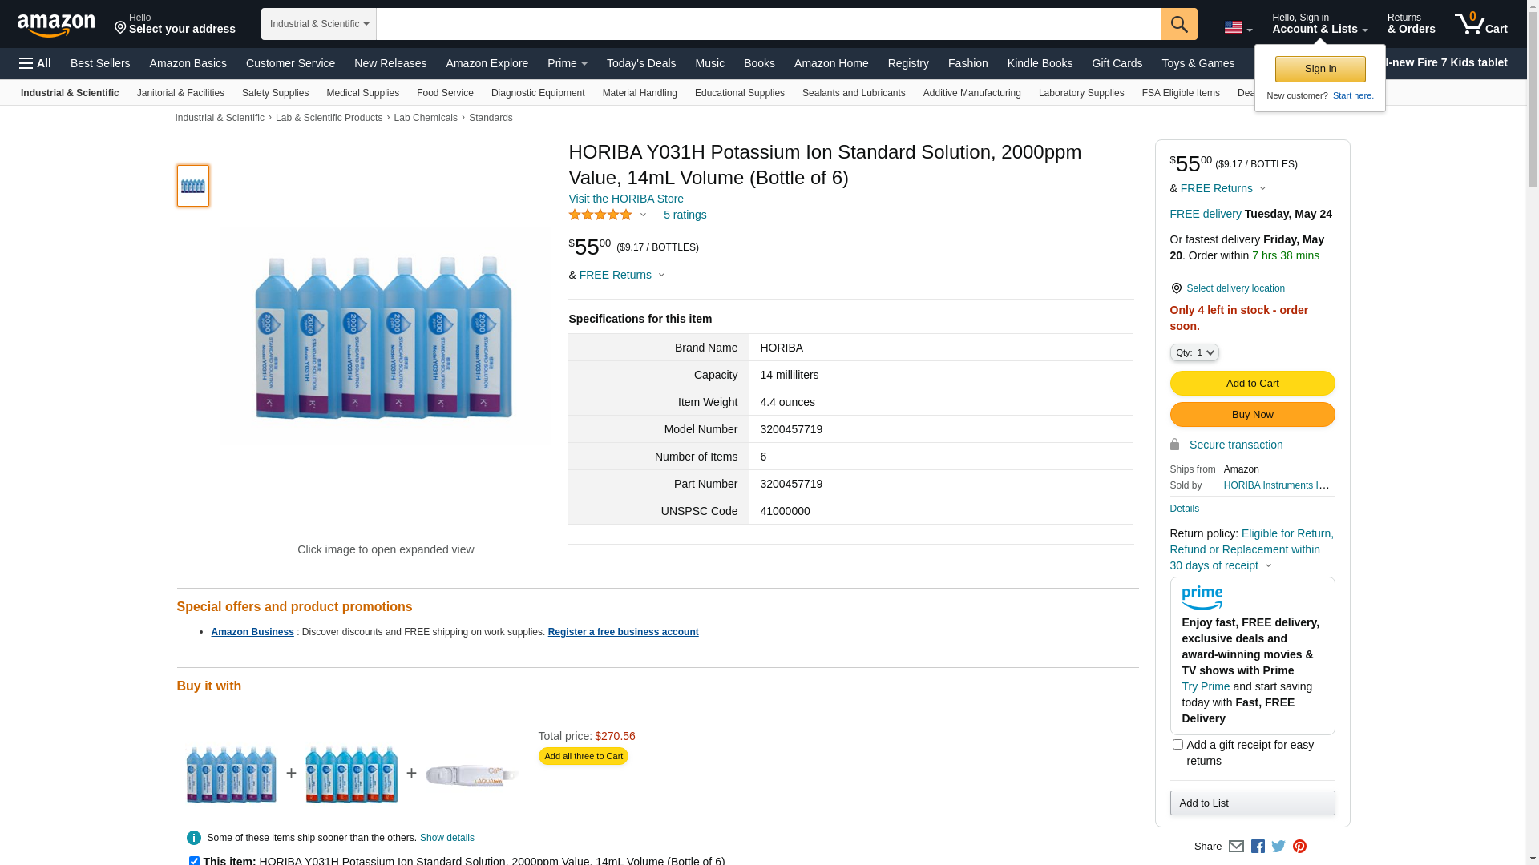Enable the gift receipt checkbox
This screenshot has width=1539, height=865.
click(1177, 745)
